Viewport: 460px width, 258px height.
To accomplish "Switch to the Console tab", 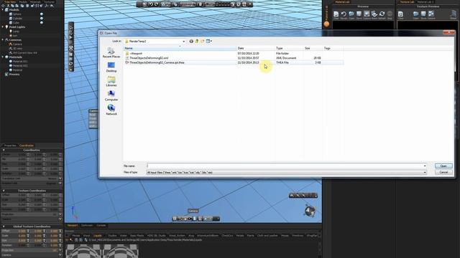I will click(x=101, y=226).
